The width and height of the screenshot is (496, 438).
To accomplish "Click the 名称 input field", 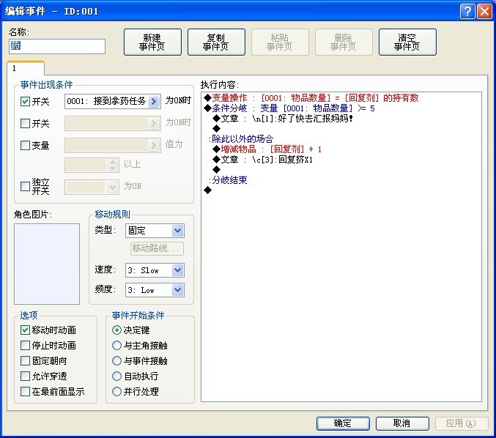I will click(57, 46).
